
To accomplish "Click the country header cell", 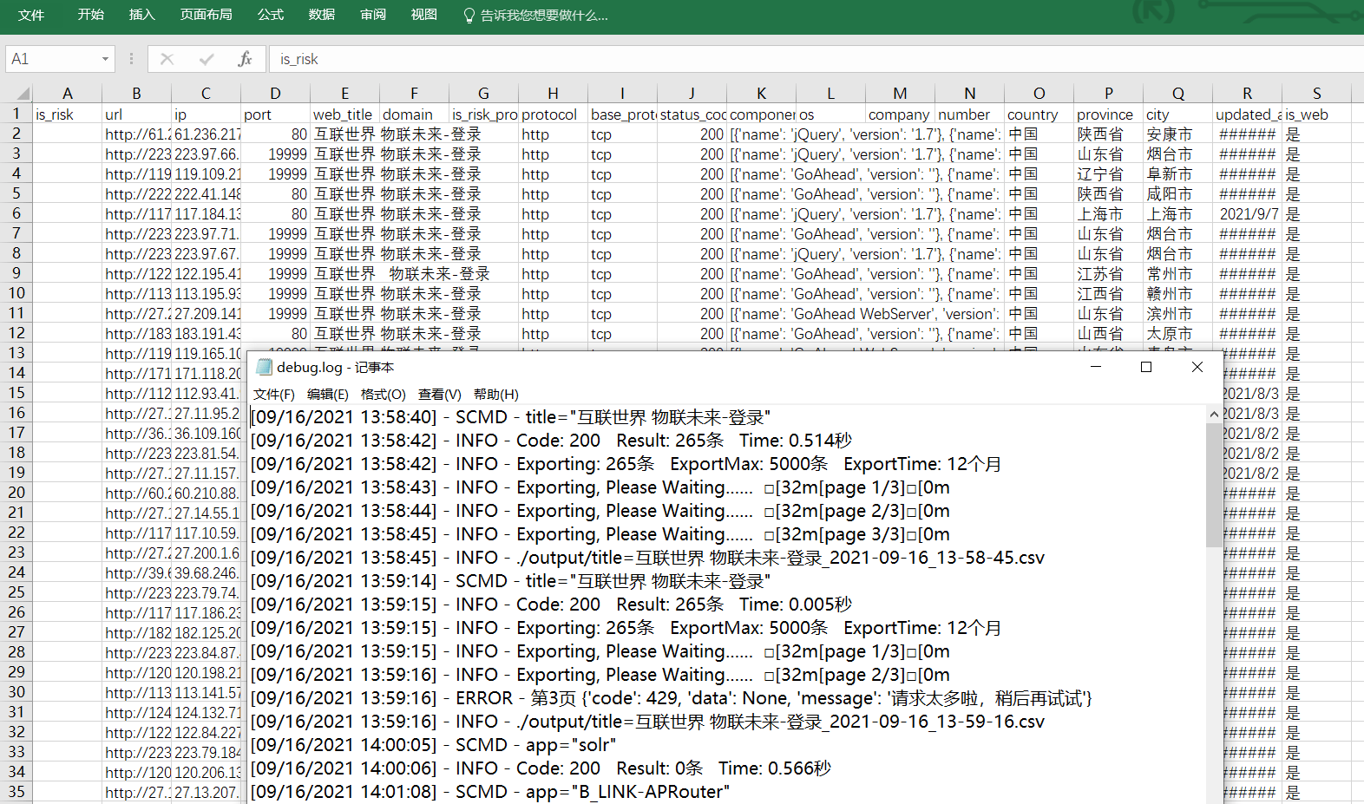I will [1039, 114].
